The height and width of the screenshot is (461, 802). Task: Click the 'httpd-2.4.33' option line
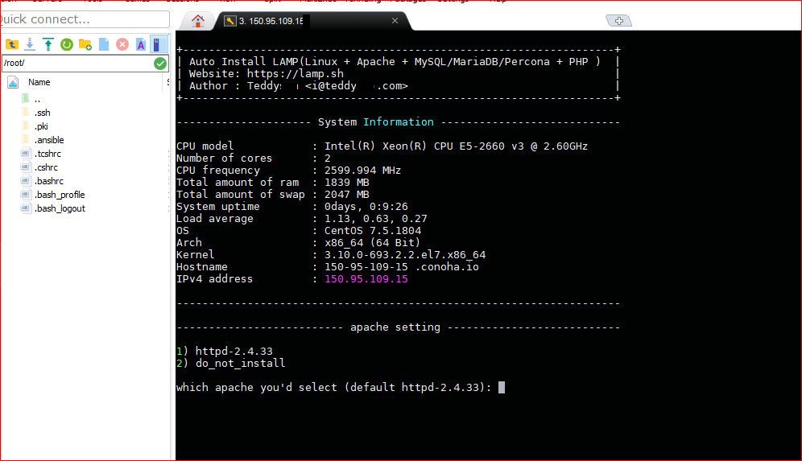234,351
